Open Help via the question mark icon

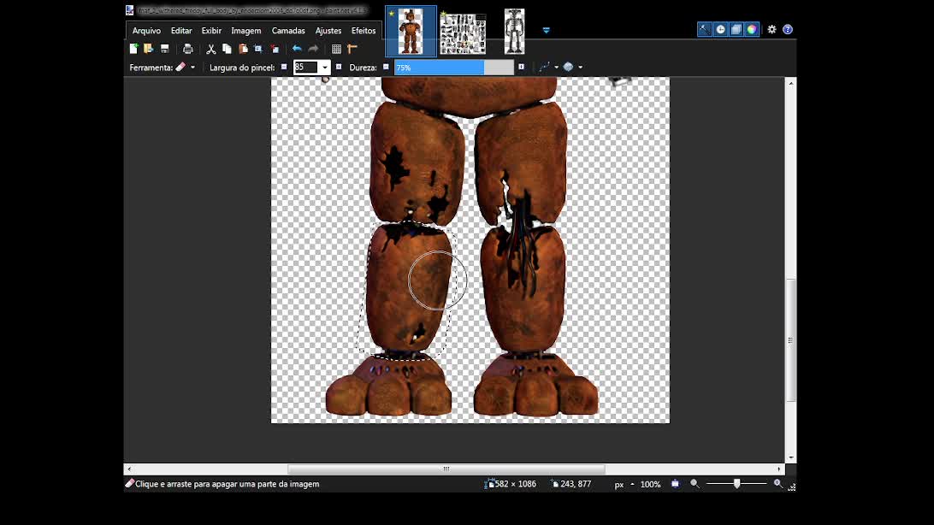click(x=788, y=29)
